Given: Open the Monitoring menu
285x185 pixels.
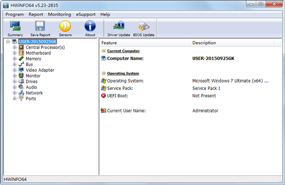Looking at the screenshot, I should point(59,14).
